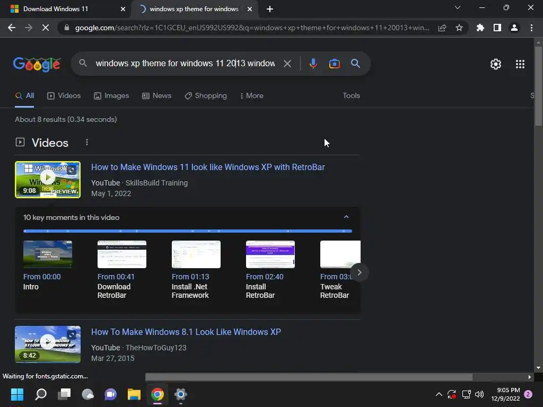Go back to the previous page
543x407 pixels.
(x=12, y=28)
